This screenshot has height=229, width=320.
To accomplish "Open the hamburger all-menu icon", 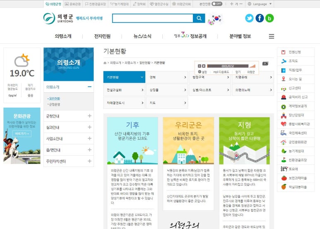I will coord(272,36).
